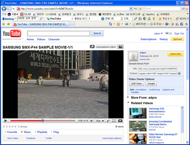Open the Rankey toolbar dropdown
Screen dimensions: 190x145
click(15, 19)
